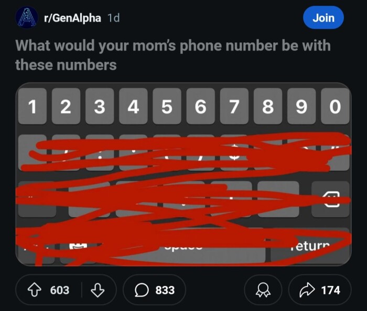Tap the number 8 key
Image resolution: width=367 pixels, height=311 pixels.
[x=268, y=106]
